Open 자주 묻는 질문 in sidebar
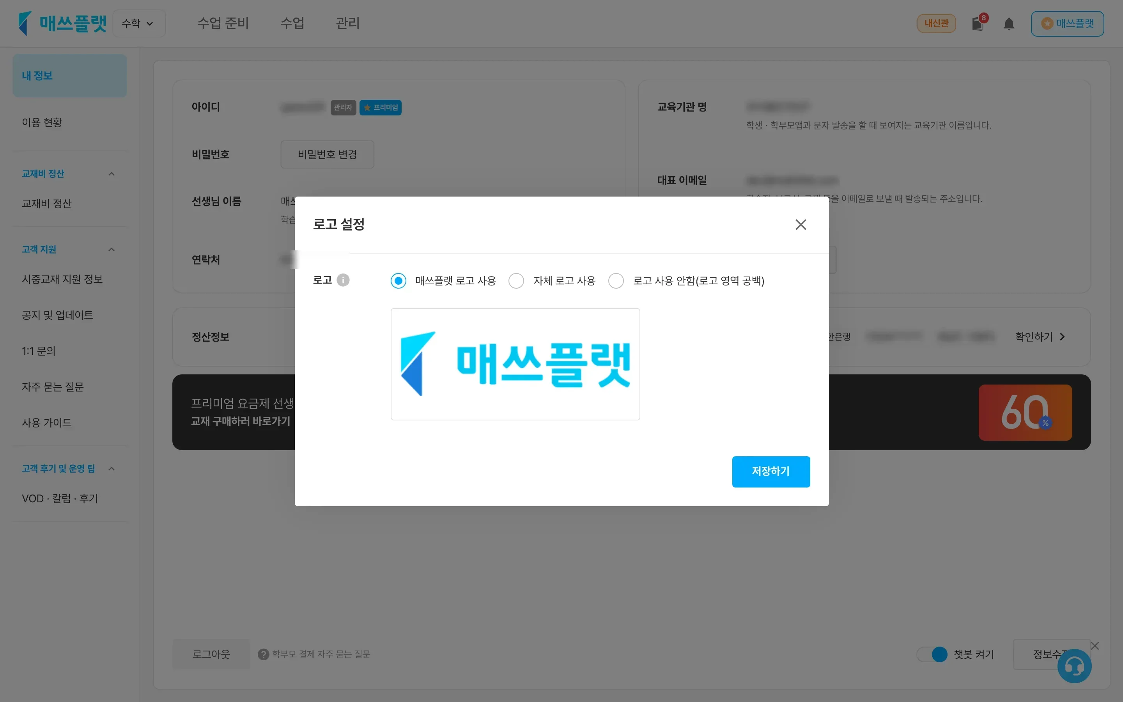Image resolution: width=1123 pixels, height=702 pixels. pos(52,387)
